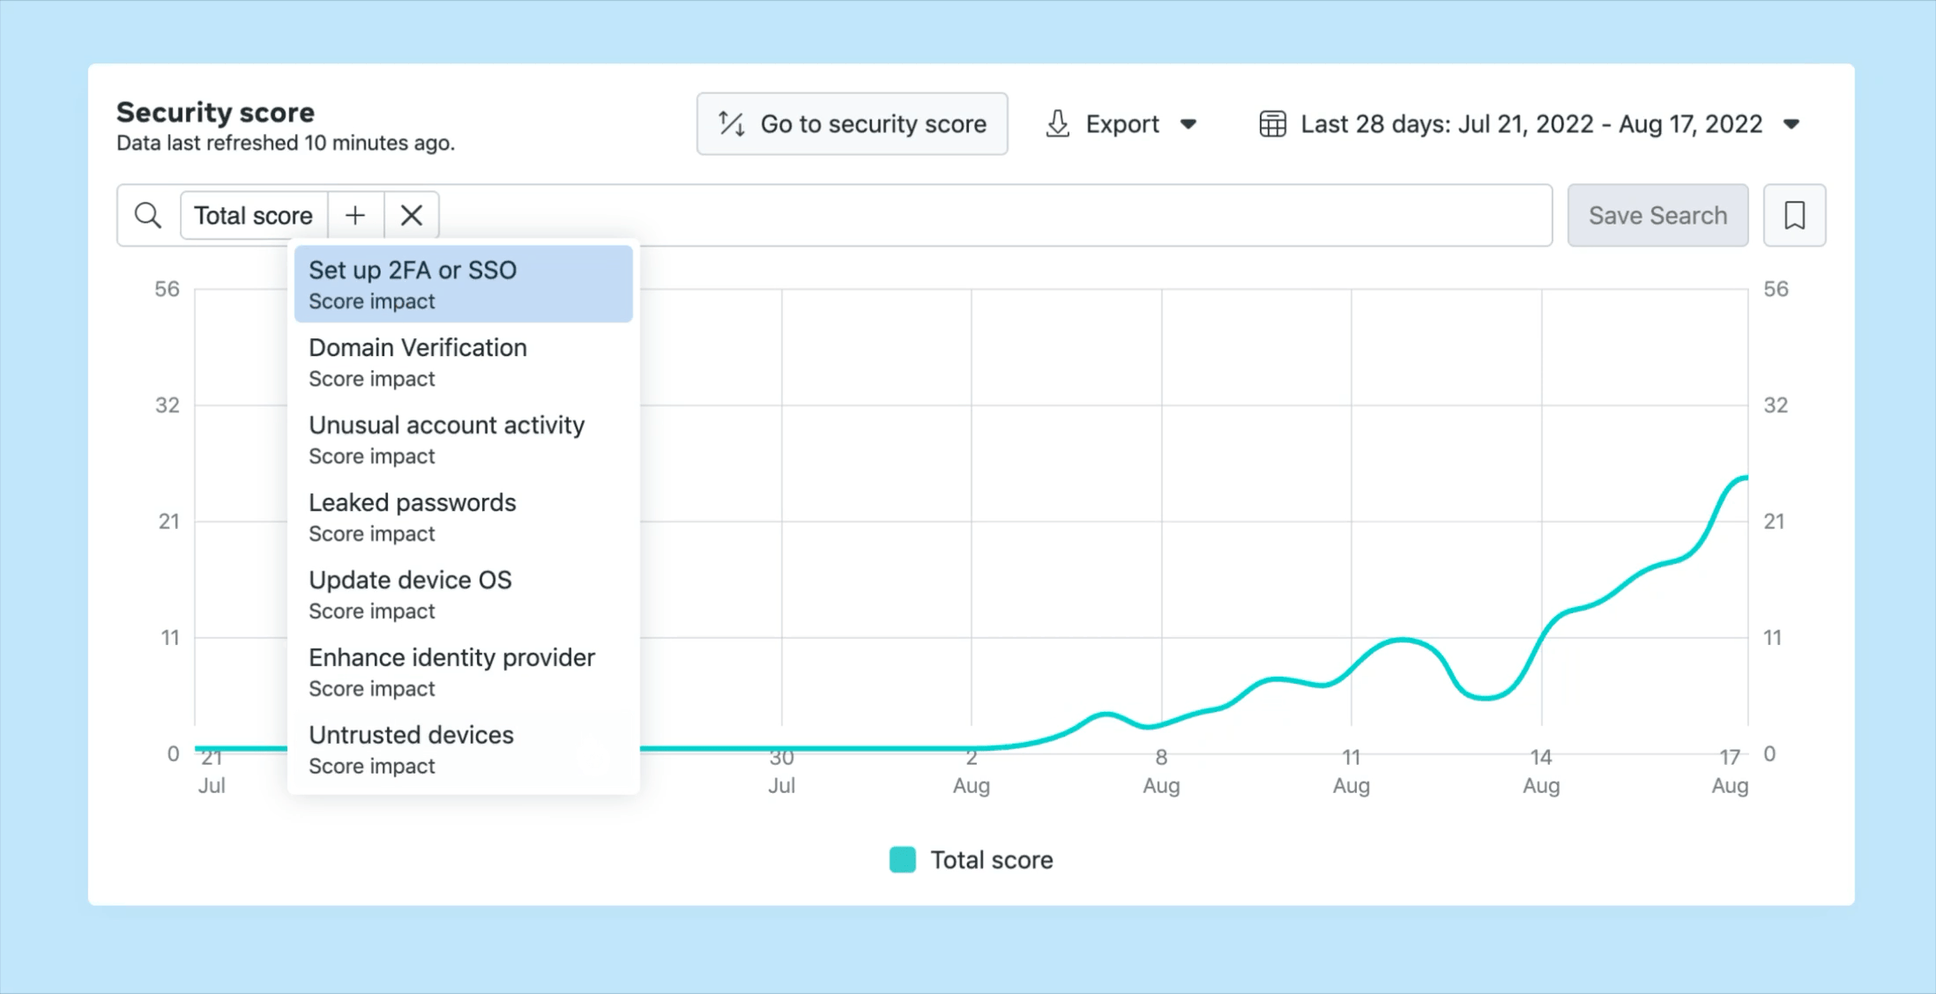The height and width of the screenshot is (994, 1936).
Task: Select Domain Verification from the list
Action: 463,361
